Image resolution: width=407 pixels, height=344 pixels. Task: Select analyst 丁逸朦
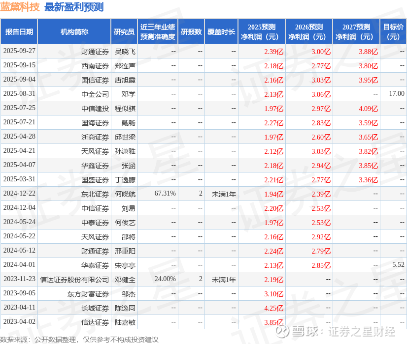(x=125, y=180)
